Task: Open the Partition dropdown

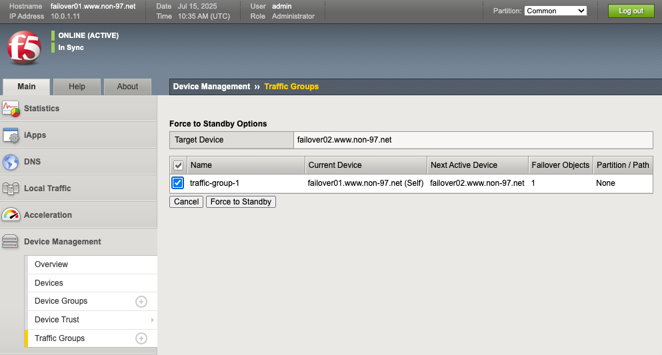Action: click(x=555, y=11)
